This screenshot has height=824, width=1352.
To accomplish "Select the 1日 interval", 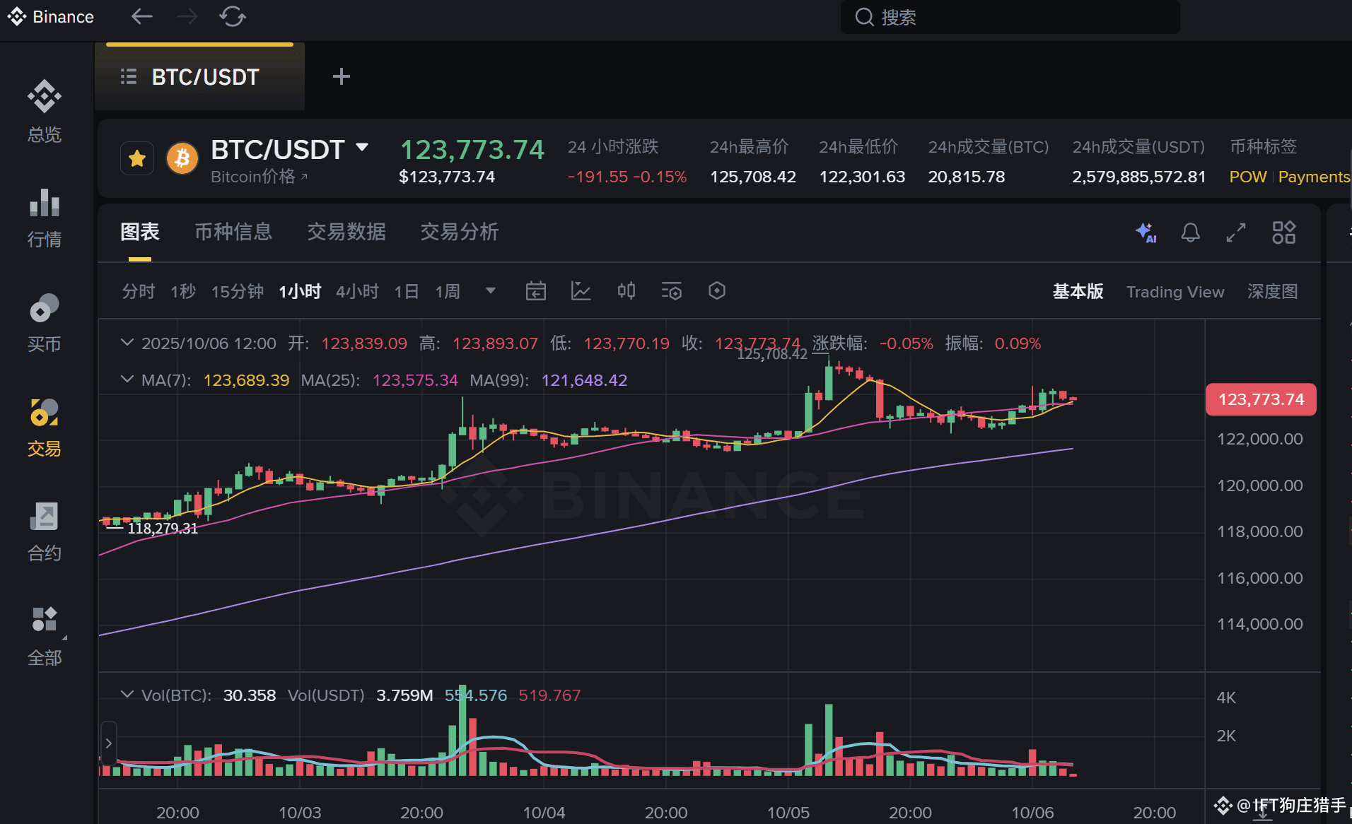I will click(407, 291).
